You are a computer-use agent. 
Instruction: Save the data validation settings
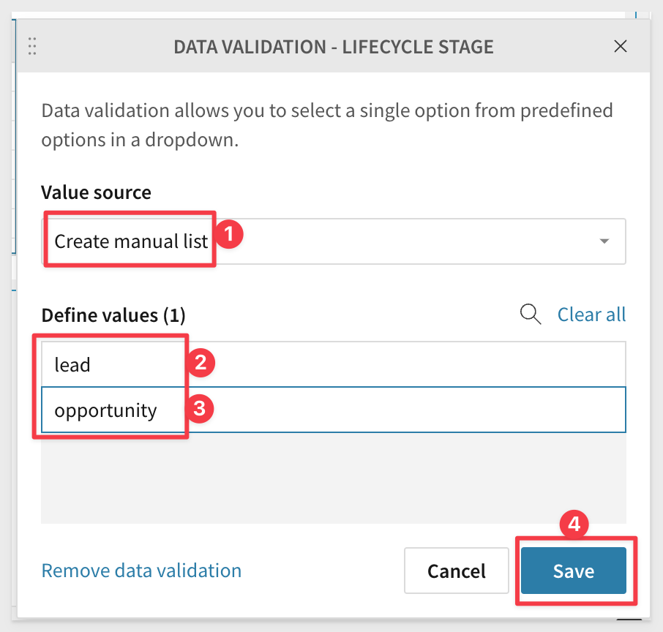click(574, 571)
